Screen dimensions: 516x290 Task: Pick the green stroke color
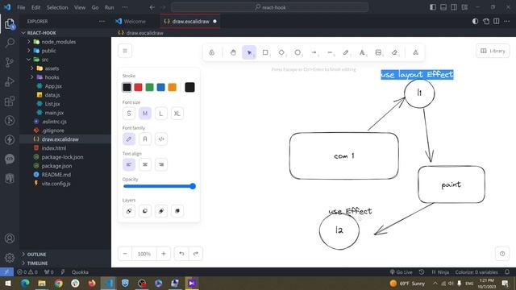149,87
